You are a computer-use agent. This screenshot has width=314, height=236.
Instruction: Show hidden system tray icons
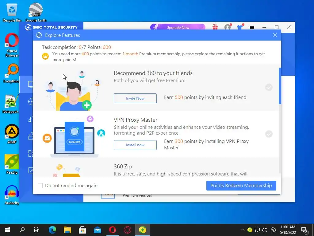click(x=242, y=230)
